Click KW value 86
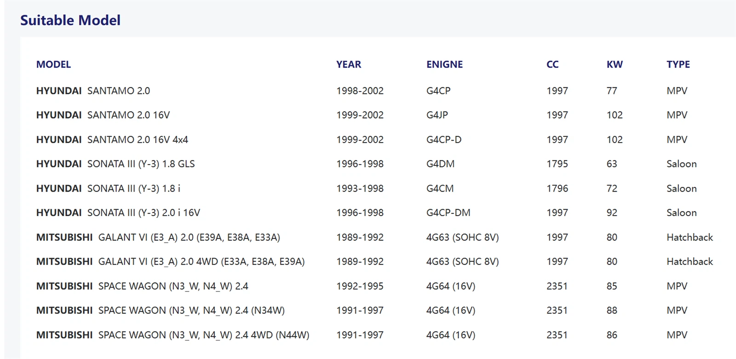 pos(612,335)
